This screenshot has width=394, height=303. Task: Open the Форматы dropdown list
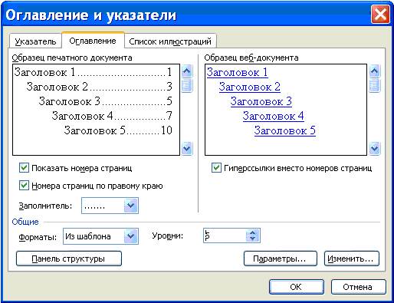131,236
